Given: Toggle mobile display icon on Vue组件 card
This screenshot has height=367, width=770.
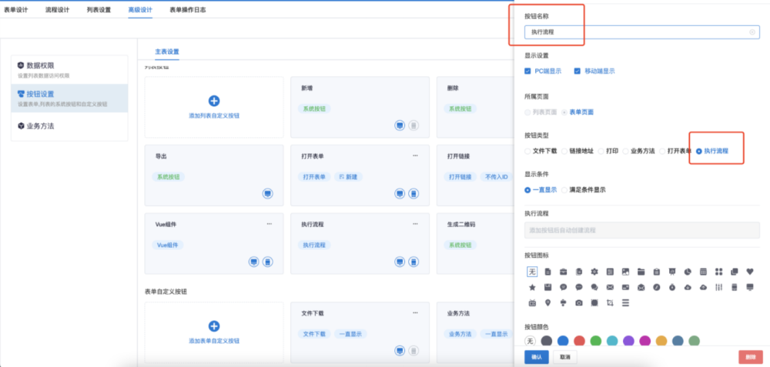Looking at the screenshot, I should pos(267,262).
